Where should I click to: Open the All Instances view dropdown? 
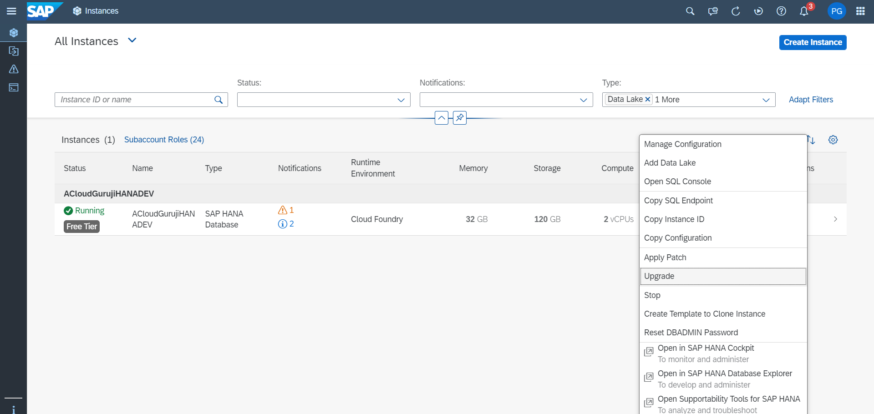pyautogui.click(x=132, y=40)
